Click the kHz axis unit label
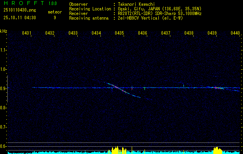Viewport: 243px width, 154px height. pos(3,31)
